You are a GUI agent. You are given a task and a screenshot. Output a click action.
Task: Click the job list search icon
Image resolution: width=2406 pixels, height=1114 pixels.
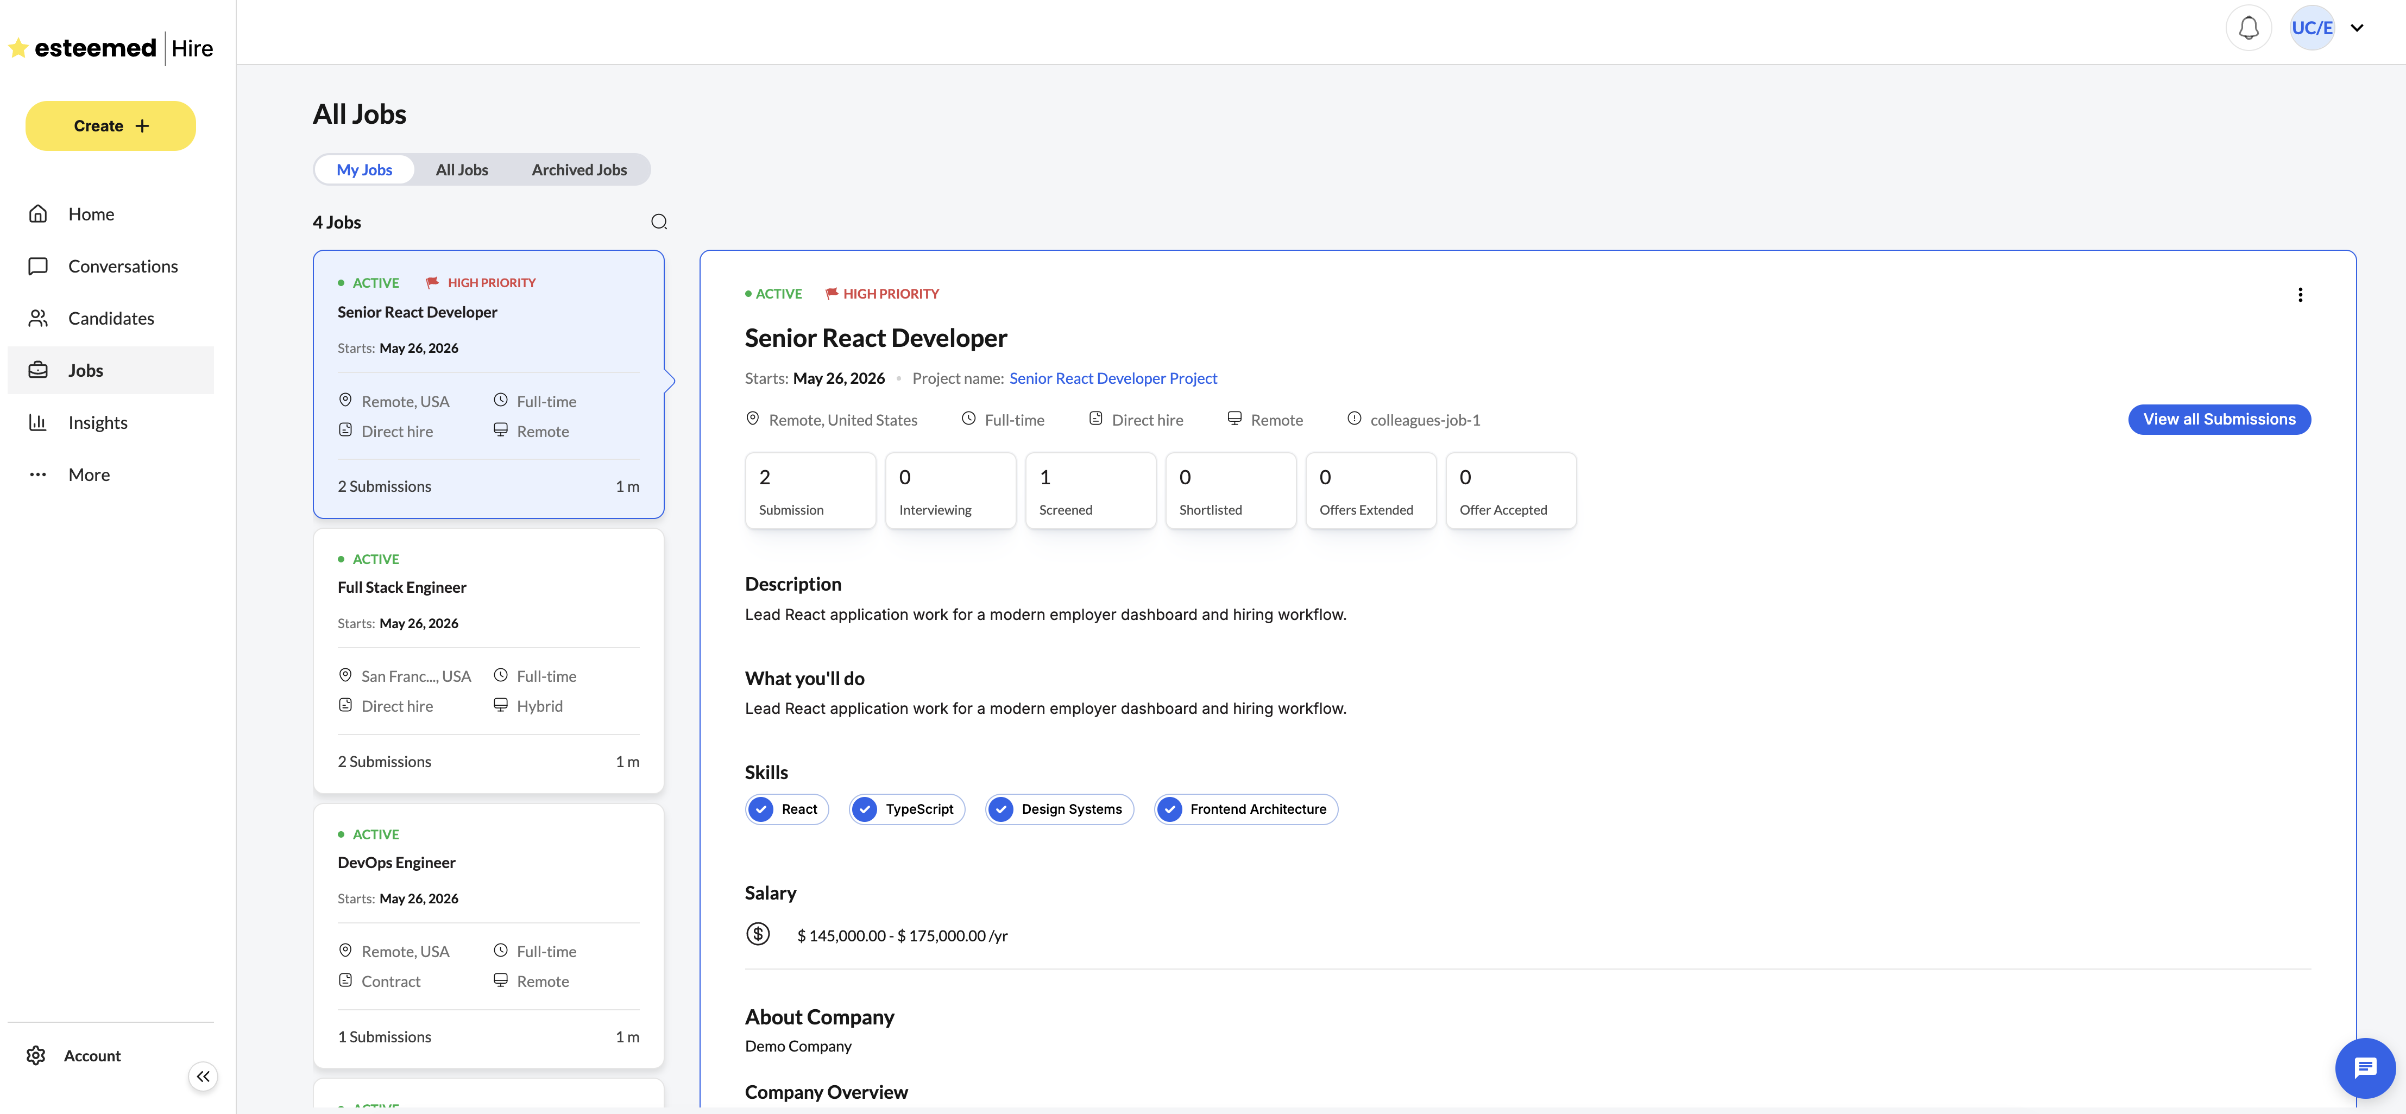click(x=658, y=222)
